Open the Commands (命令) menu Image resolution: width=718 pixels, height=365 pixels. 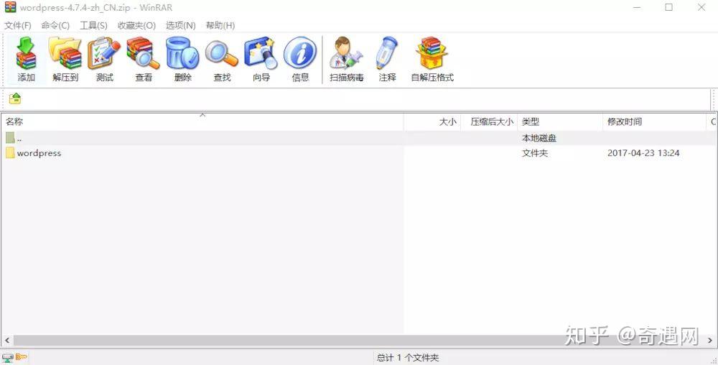[55, 26]
